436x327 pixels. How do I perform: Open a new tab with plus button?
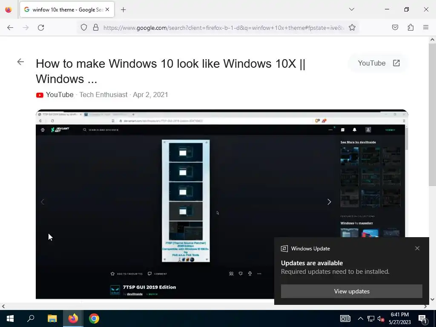(x=123, y=10)
